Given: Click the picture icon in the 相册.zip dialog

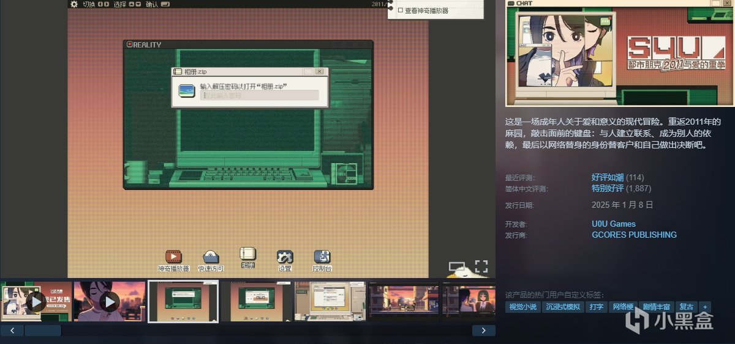Looking at the screenshot, I should coord(187,91).
